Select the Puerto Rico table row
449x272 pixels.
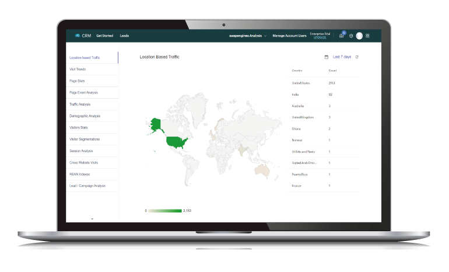click(x=323, y=175)
